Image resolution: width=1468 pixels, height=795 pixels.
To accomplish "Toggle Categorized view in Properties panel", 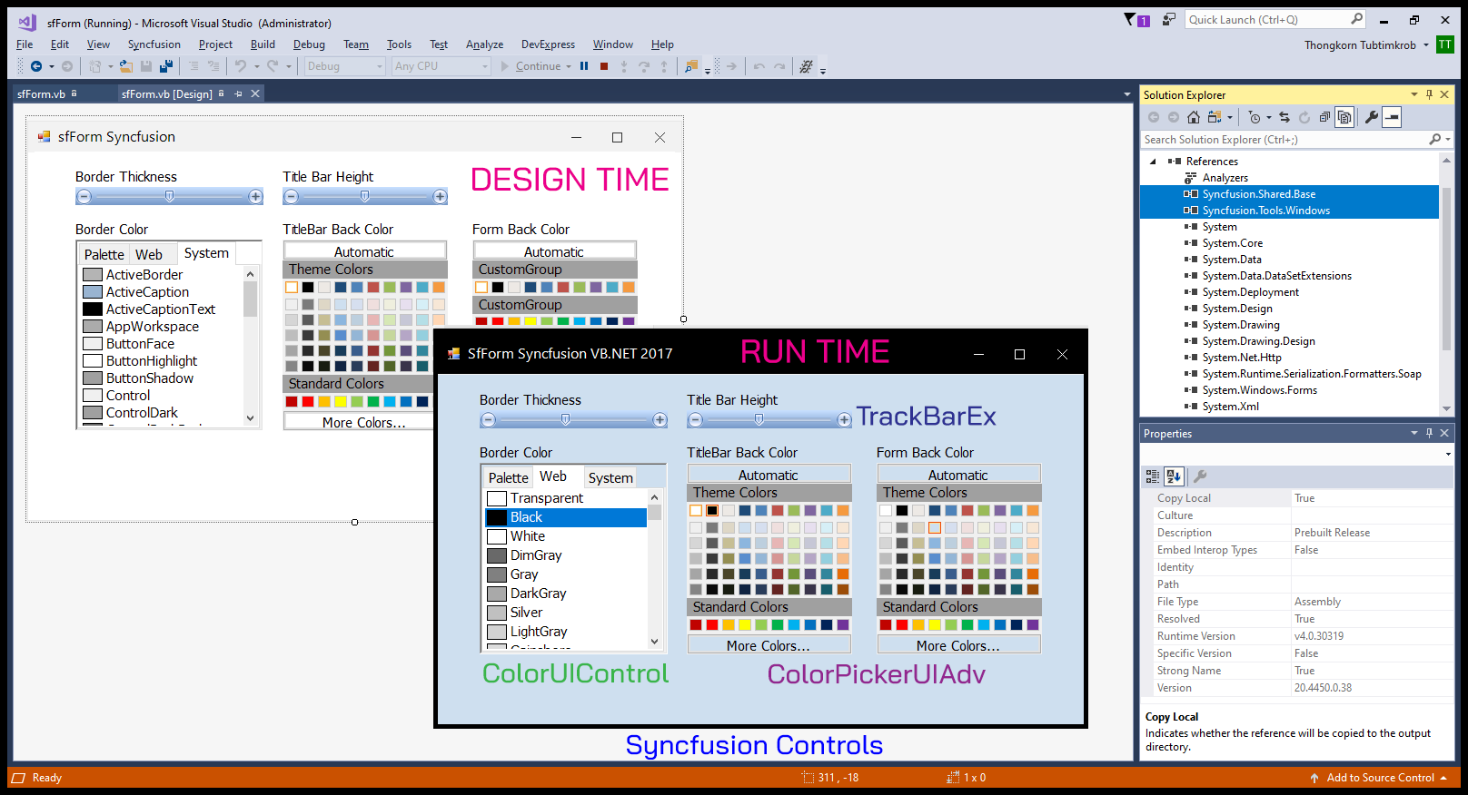I will (x=1153, y=476).
